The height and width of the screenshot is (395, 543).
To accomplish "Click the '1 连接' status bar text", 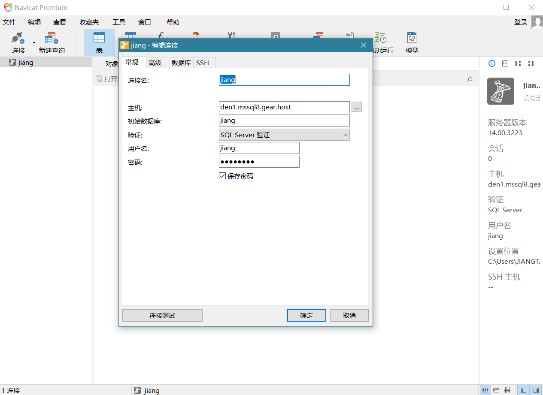I will point(11,390).
